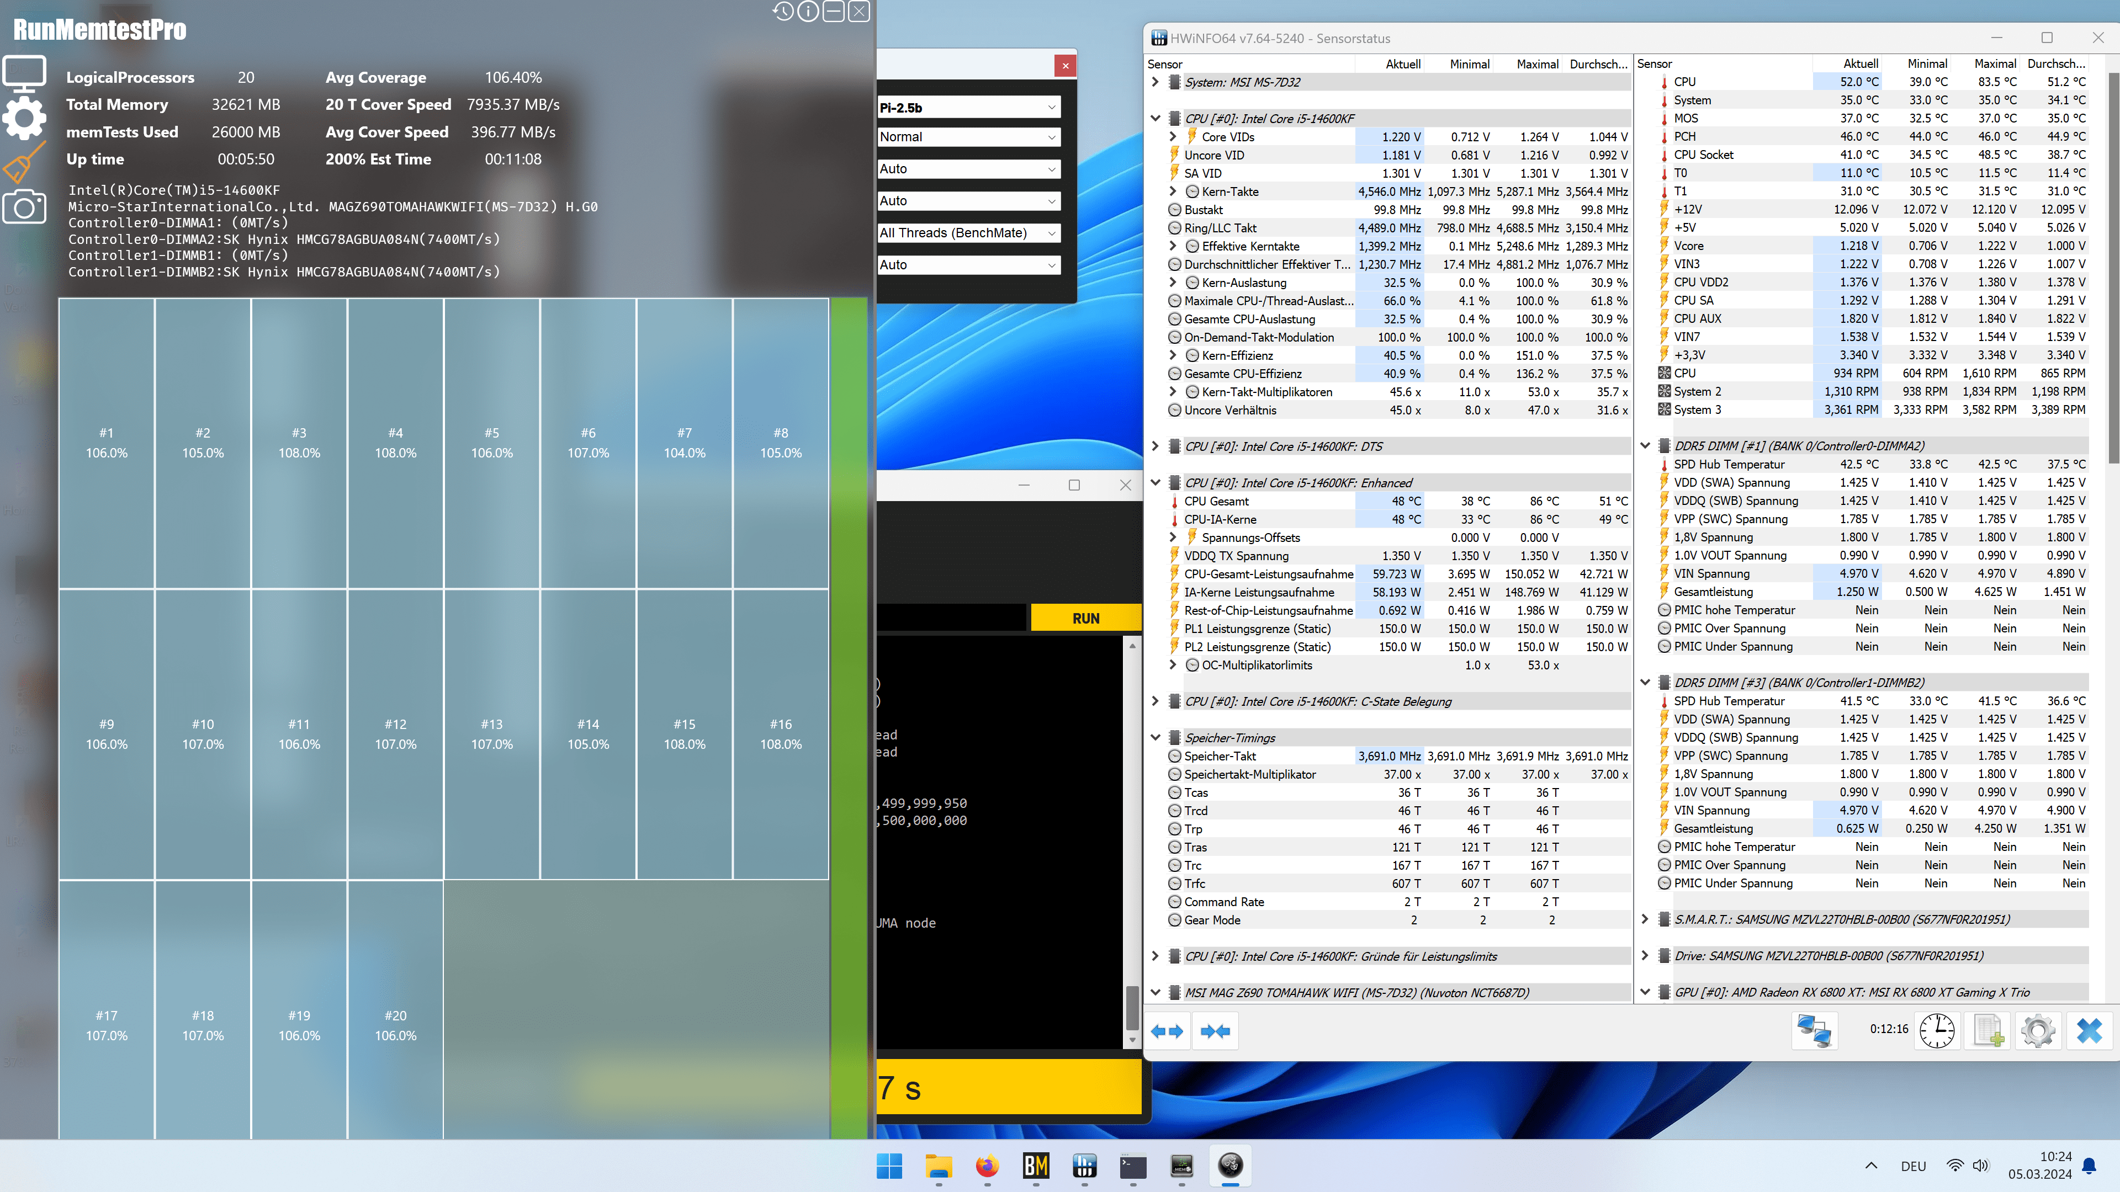Click the yellow RUN button

point(1085,618)
